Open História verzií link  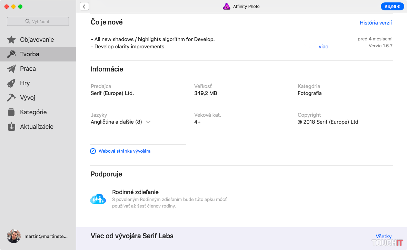click(376, 23)
